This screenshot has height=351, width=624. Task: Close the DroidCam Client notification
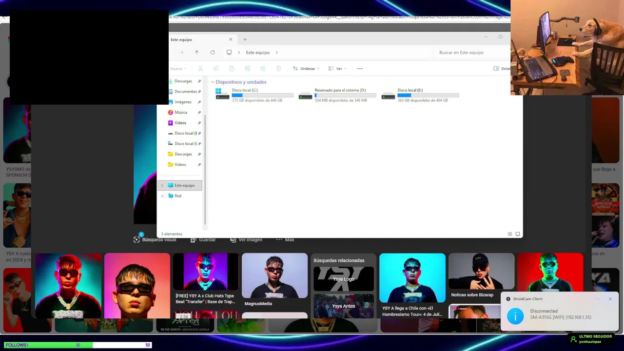click(x=610, y=299)
